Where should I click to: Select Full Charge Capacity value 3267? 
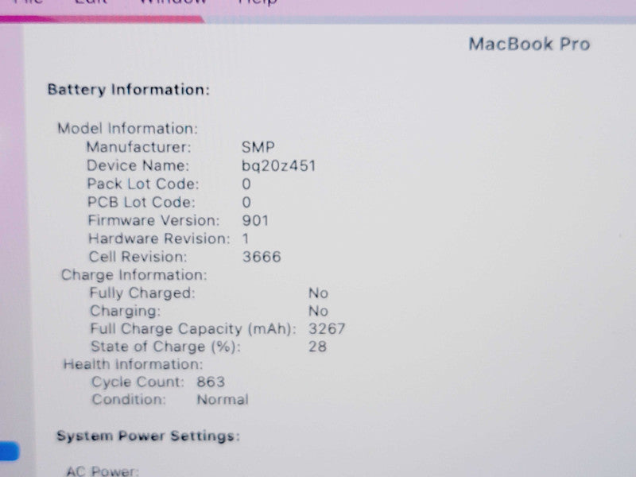point(327,328)
